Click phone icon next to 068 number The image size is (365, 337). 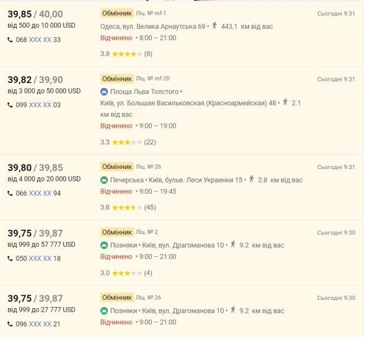point(10,40)
